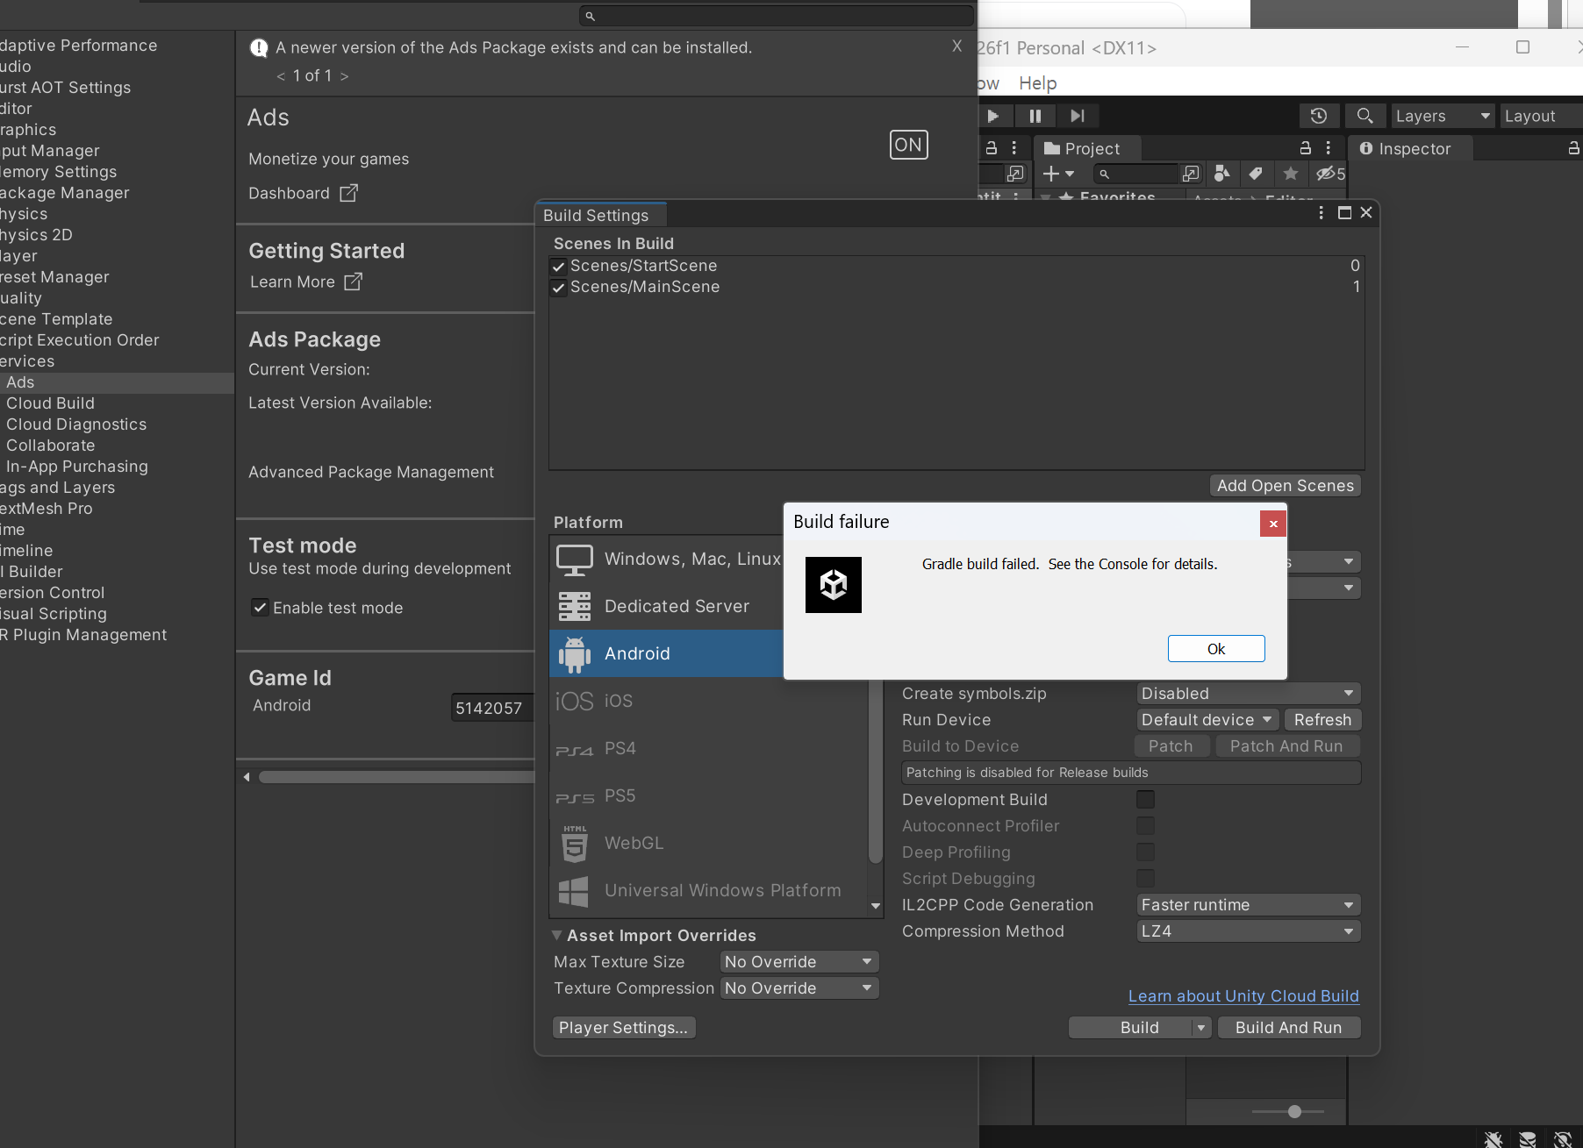Click the Project panel add asset plus button
Viewport: 1583px width, 1148px height.
tap(1057, 174)
